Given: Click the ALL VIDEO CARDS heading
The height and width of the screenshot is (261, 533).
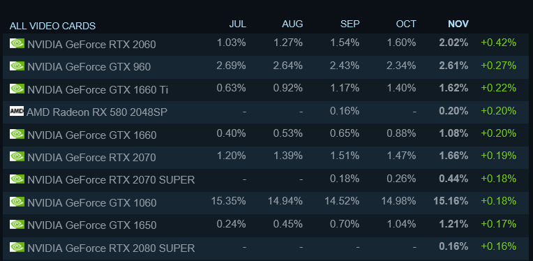Looking at the screenshot, I should click(x=53, y=26).
